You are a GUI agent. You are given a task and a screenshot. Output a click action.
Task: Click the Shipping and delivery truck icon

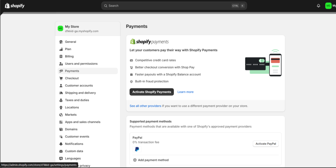click(x=61, y=93)
